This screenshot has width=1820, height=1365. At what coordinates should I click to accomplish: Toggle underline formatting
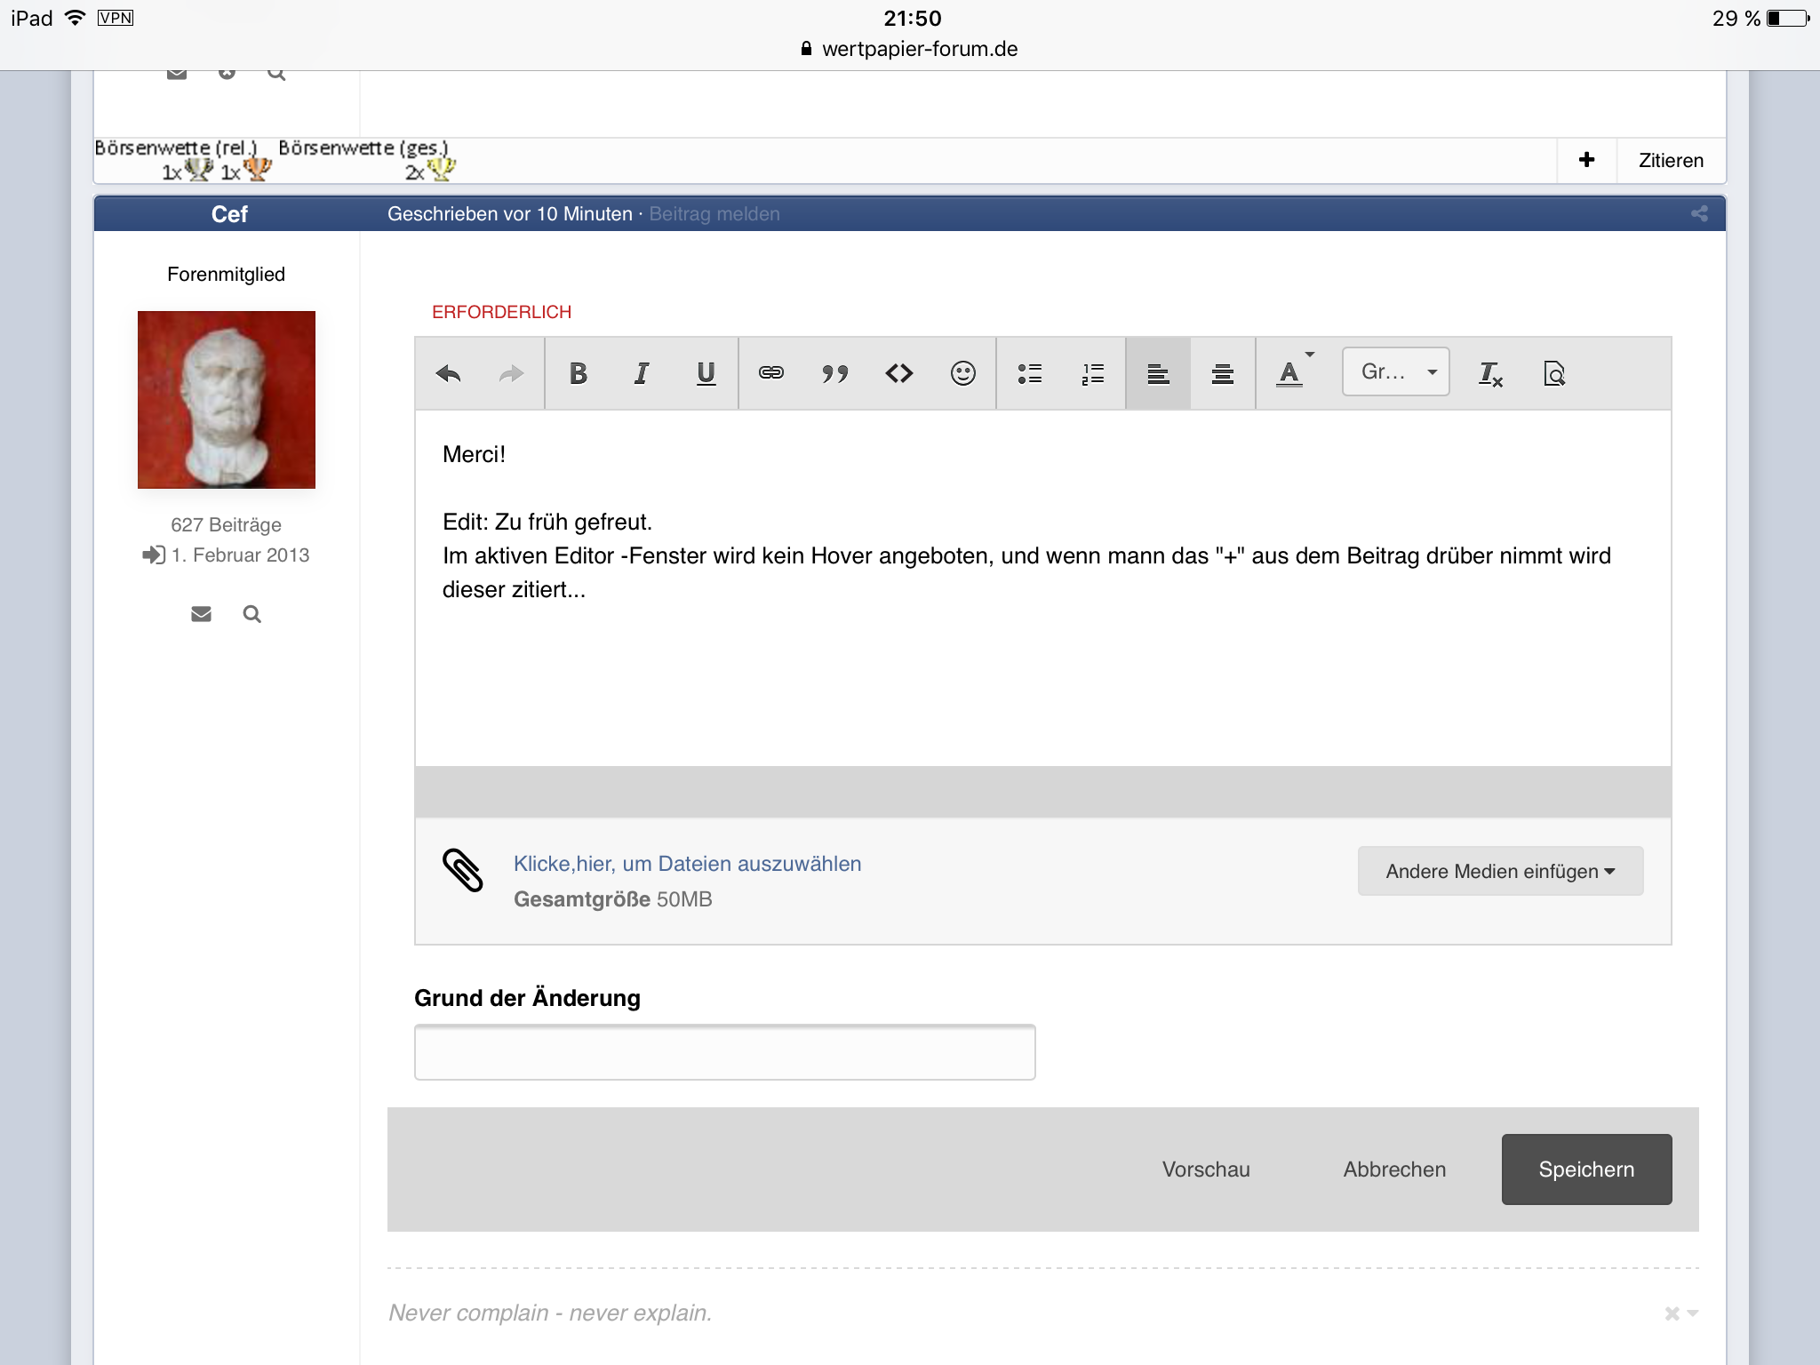tap(706, 374)
